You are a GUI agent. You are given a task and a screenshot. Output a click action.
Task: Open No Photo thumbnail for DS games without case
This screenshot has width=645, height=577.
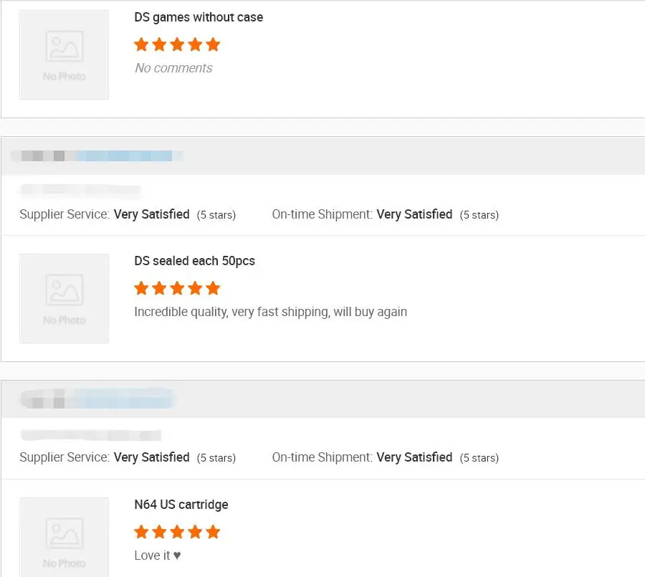[64, 54]
